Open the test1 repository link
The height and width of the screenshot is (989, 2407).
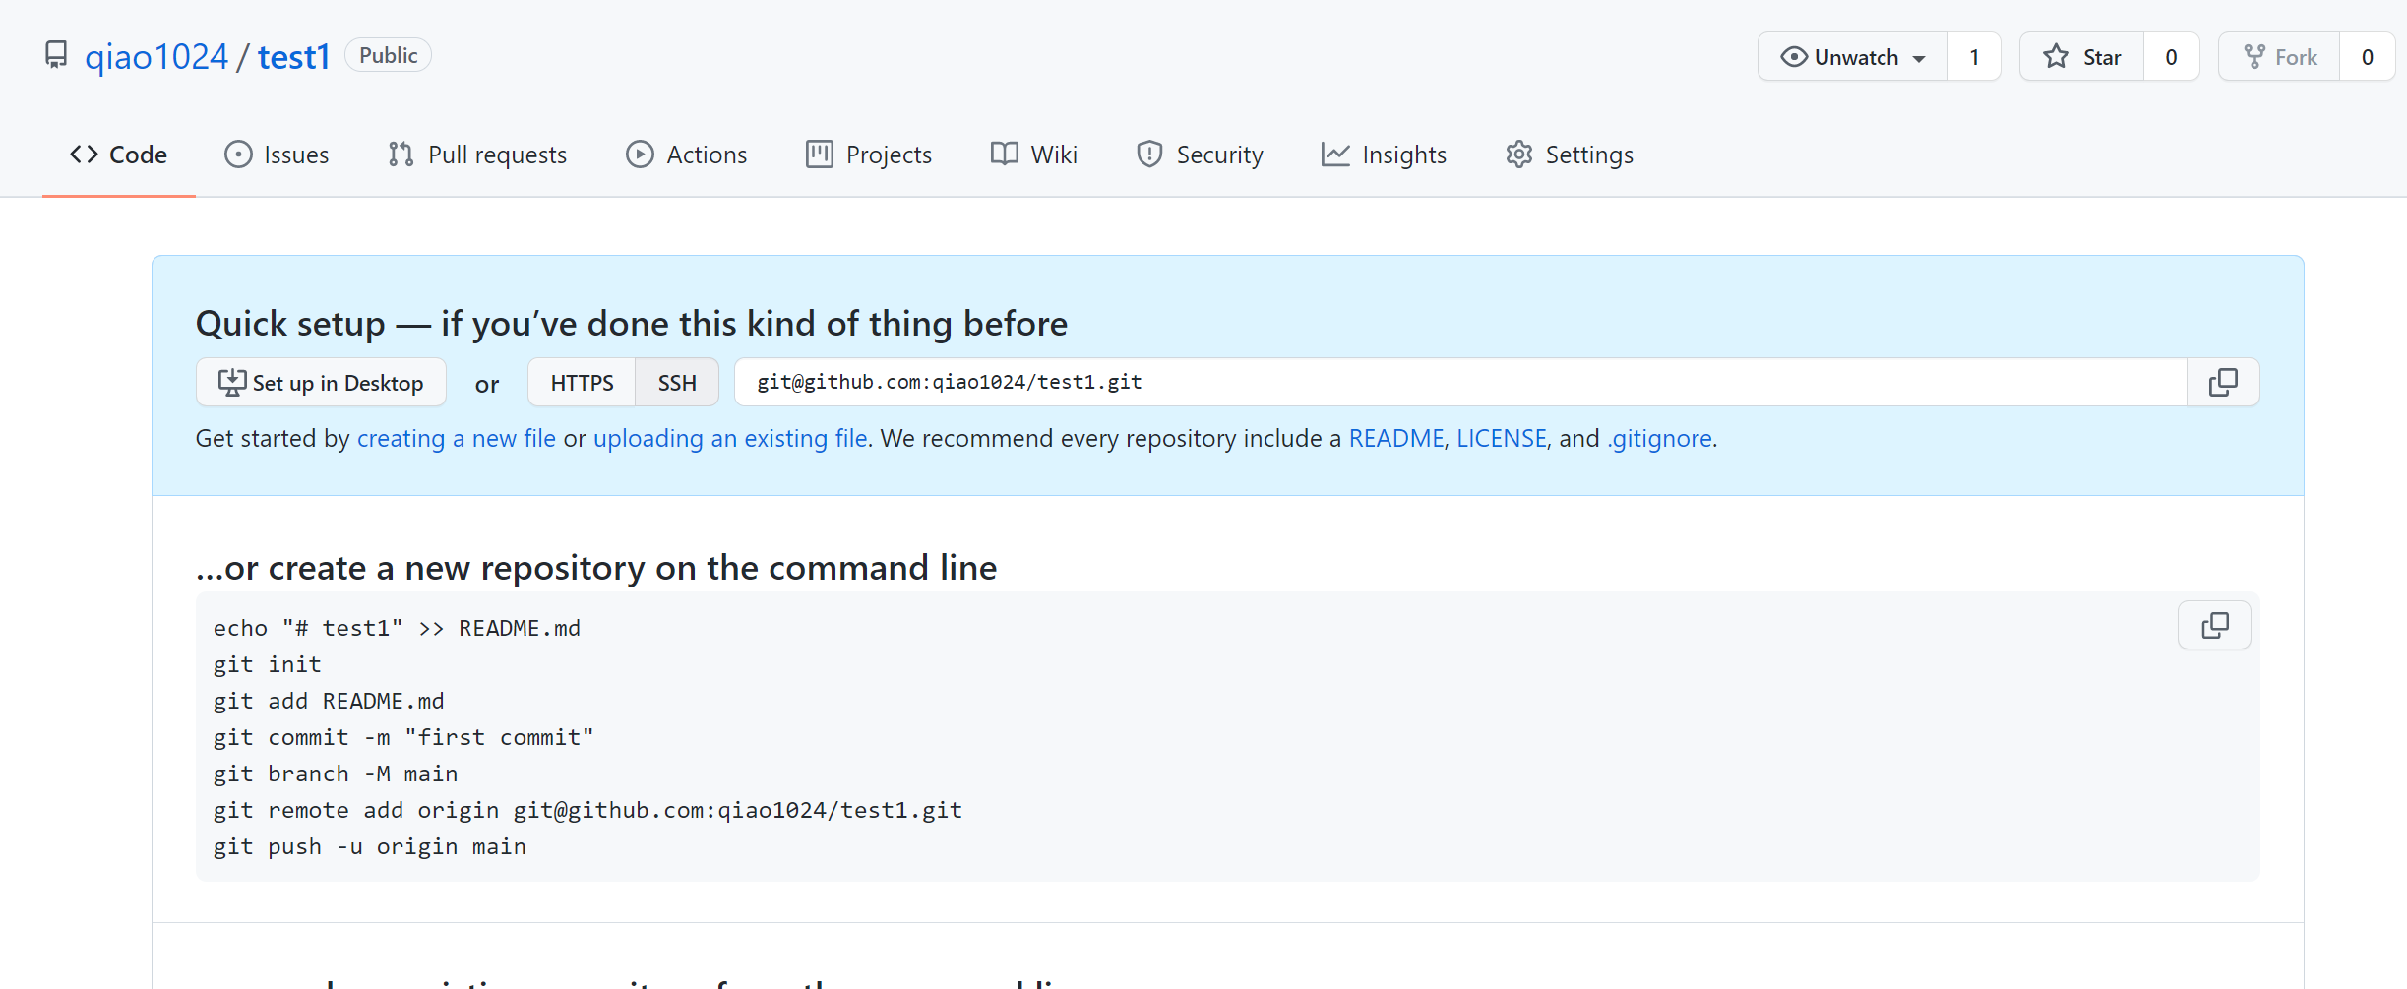(293, 57)
